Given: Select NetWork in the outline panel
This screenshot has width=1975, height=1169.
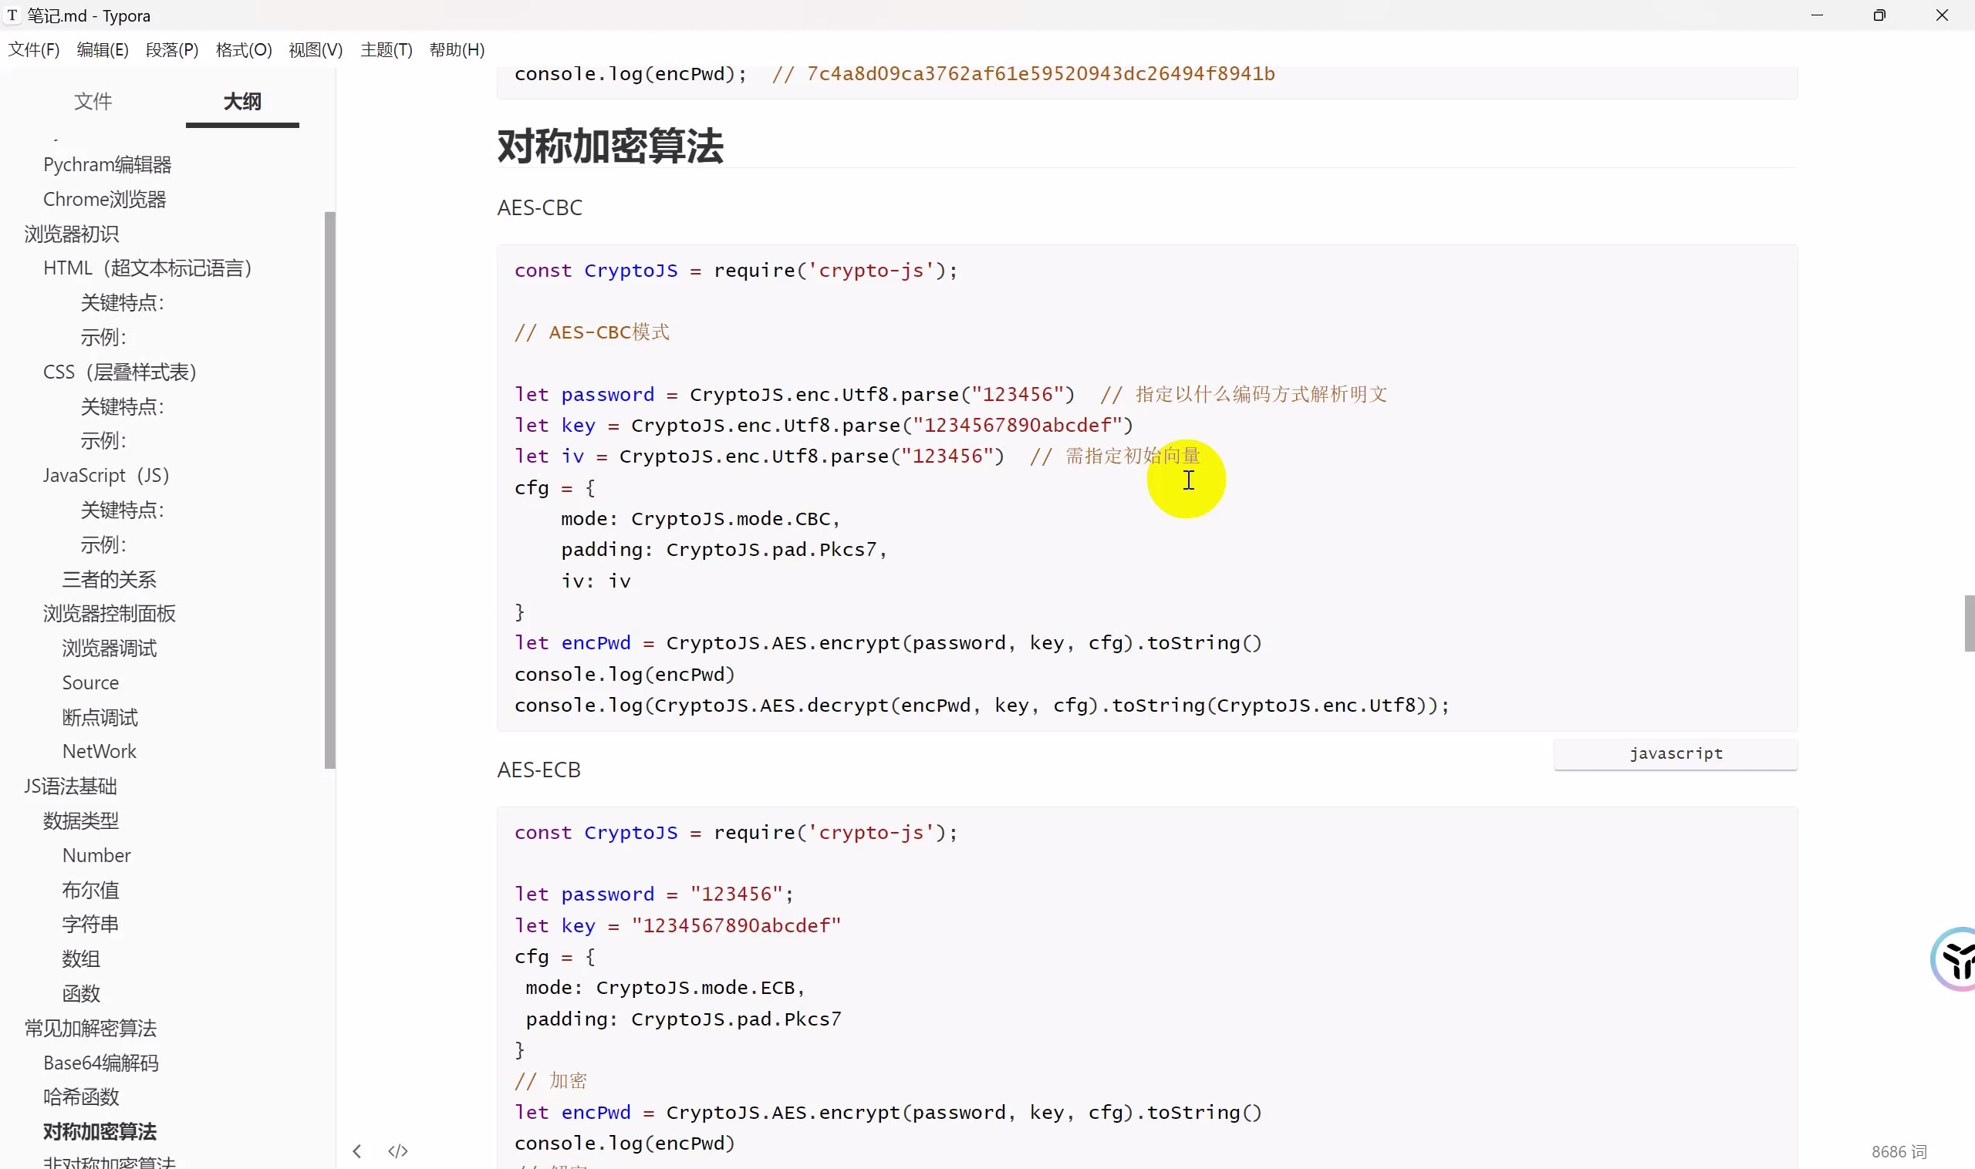Looking at the screenshot, I should point(99,751).
